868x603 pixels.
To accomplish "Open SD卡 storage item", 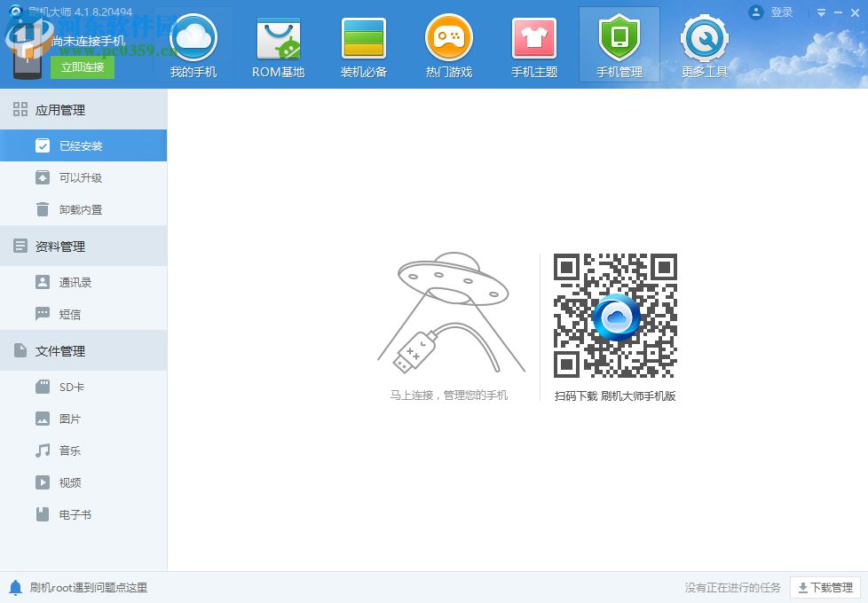I will pos(83,387).
